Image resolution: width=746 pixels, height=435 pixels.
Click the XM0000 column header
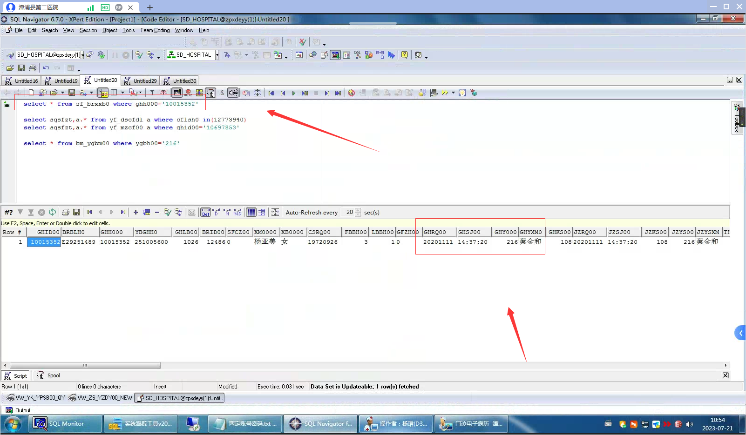click(x=265, y=232)
